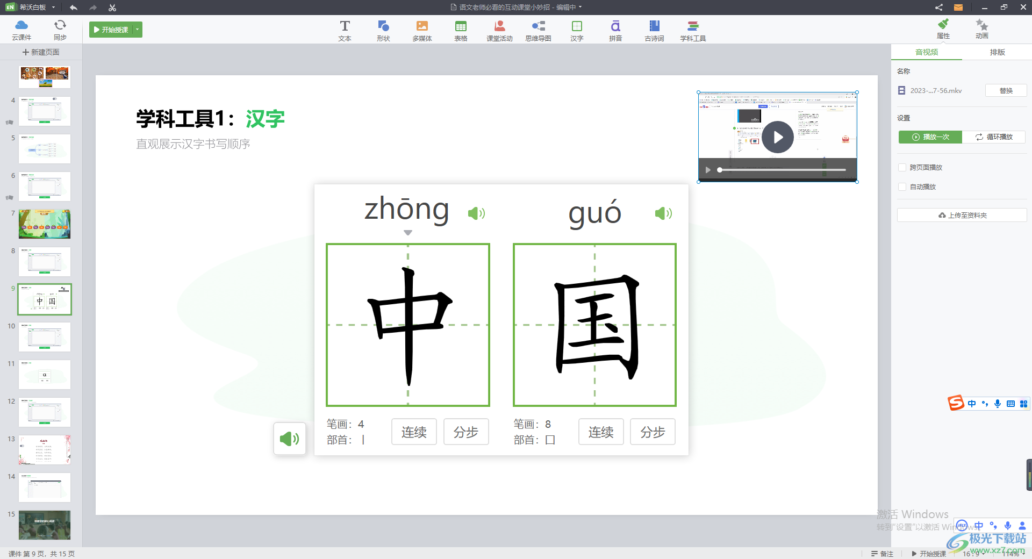Insert a 表格 table
This screenshot has width=1032, height=559.
click(461, 31)
